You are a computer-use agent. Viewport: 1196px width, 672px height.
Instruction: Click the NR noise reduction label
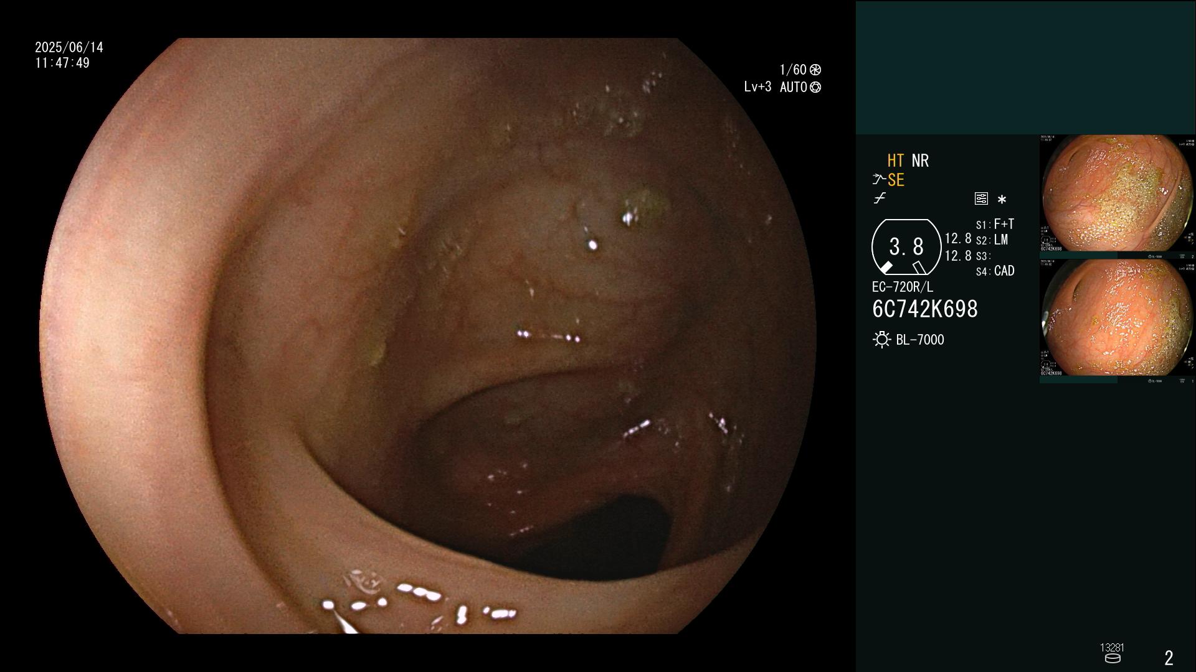point(920,161)
